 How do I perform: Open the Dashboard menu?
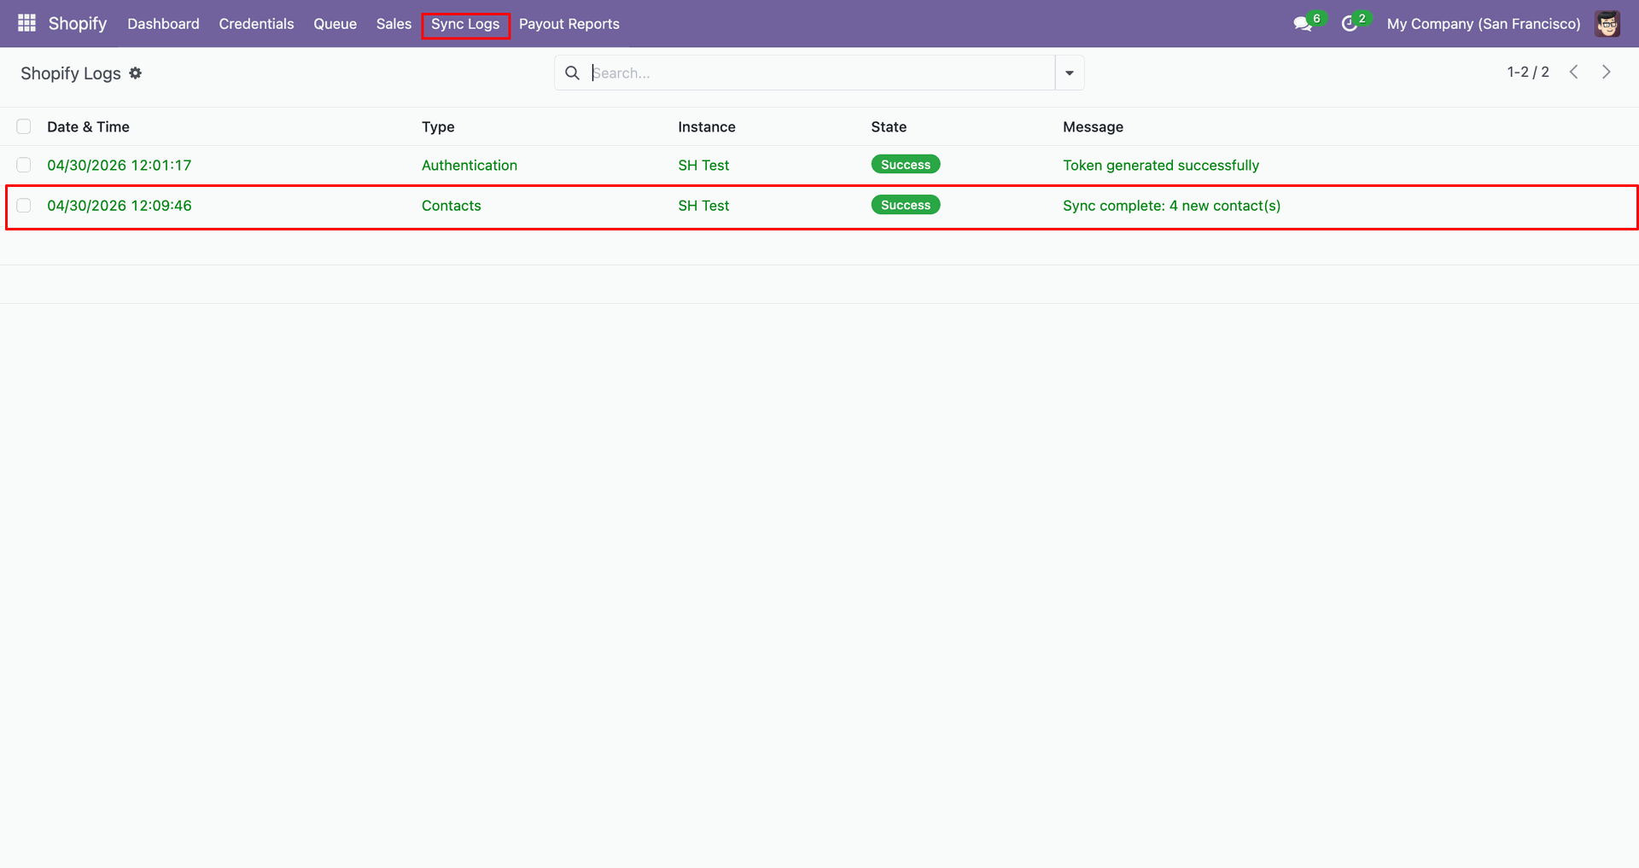point(163,24)
